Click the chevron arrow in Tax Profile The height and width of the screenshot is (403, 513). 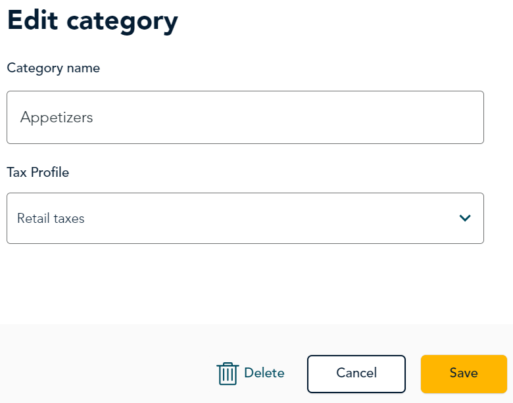pyautogui.click(x=465, y=218)
